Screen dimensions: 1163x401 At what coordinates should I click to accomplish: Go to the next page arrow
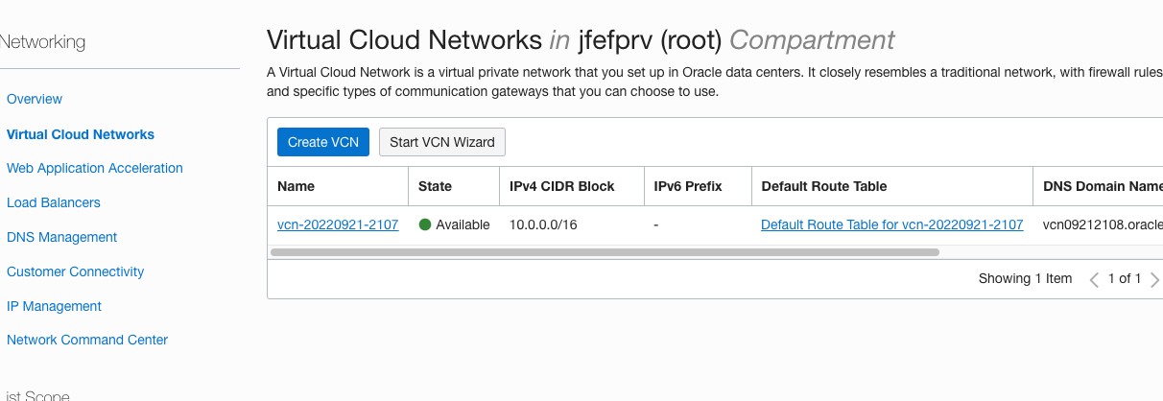pos(1154,279)
